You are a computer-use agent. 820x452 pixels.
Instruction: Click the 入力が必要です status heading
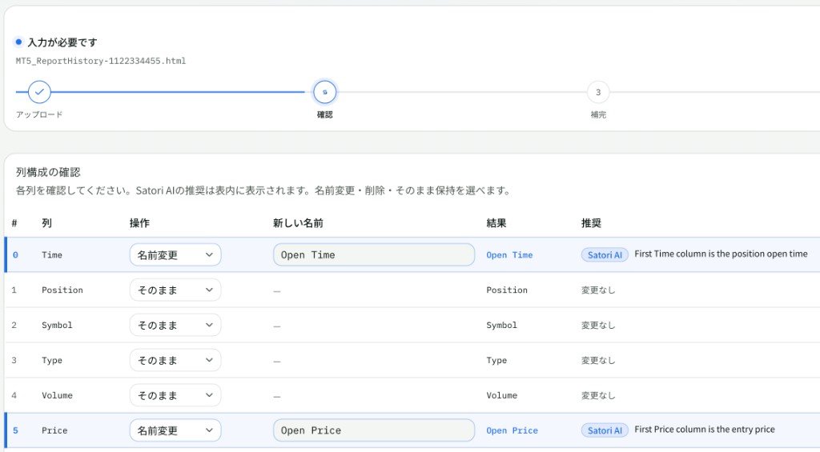[62, 42]
